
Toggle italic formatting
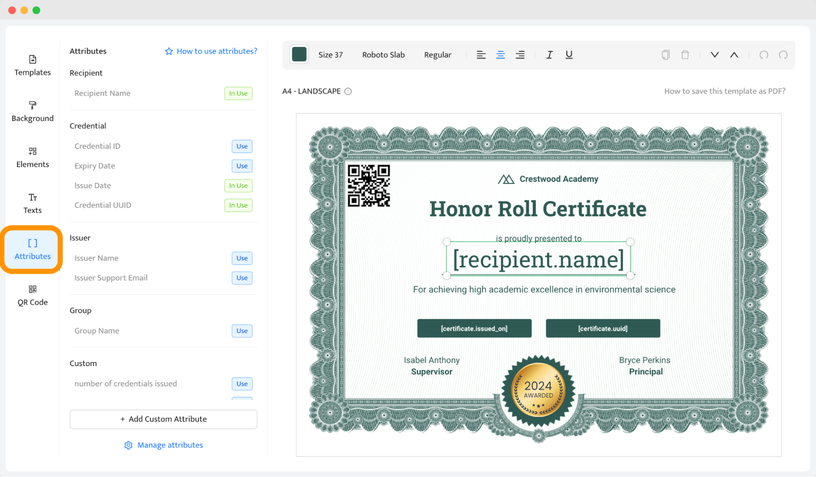pos(549,55)
